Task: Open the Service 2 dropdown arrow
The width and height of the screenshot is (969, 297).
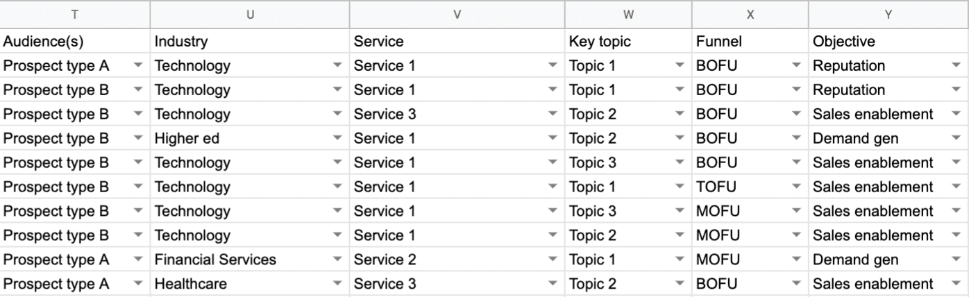Action: [553, 260]
